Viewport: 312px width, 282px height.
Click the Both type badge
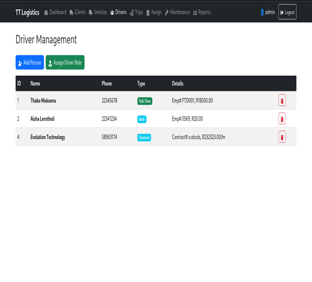pyautogui.click(x=142, y=119)
